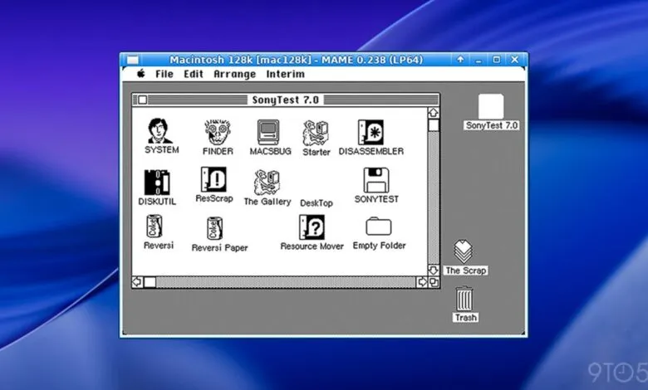Select the Trash can icon

click(464, 299)
